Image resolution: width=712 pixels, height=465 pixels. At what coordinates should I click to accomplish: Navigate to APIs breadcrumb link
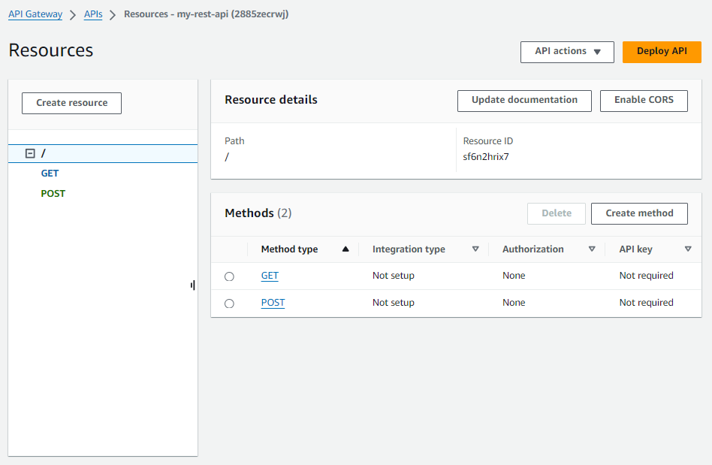(93, 14)
